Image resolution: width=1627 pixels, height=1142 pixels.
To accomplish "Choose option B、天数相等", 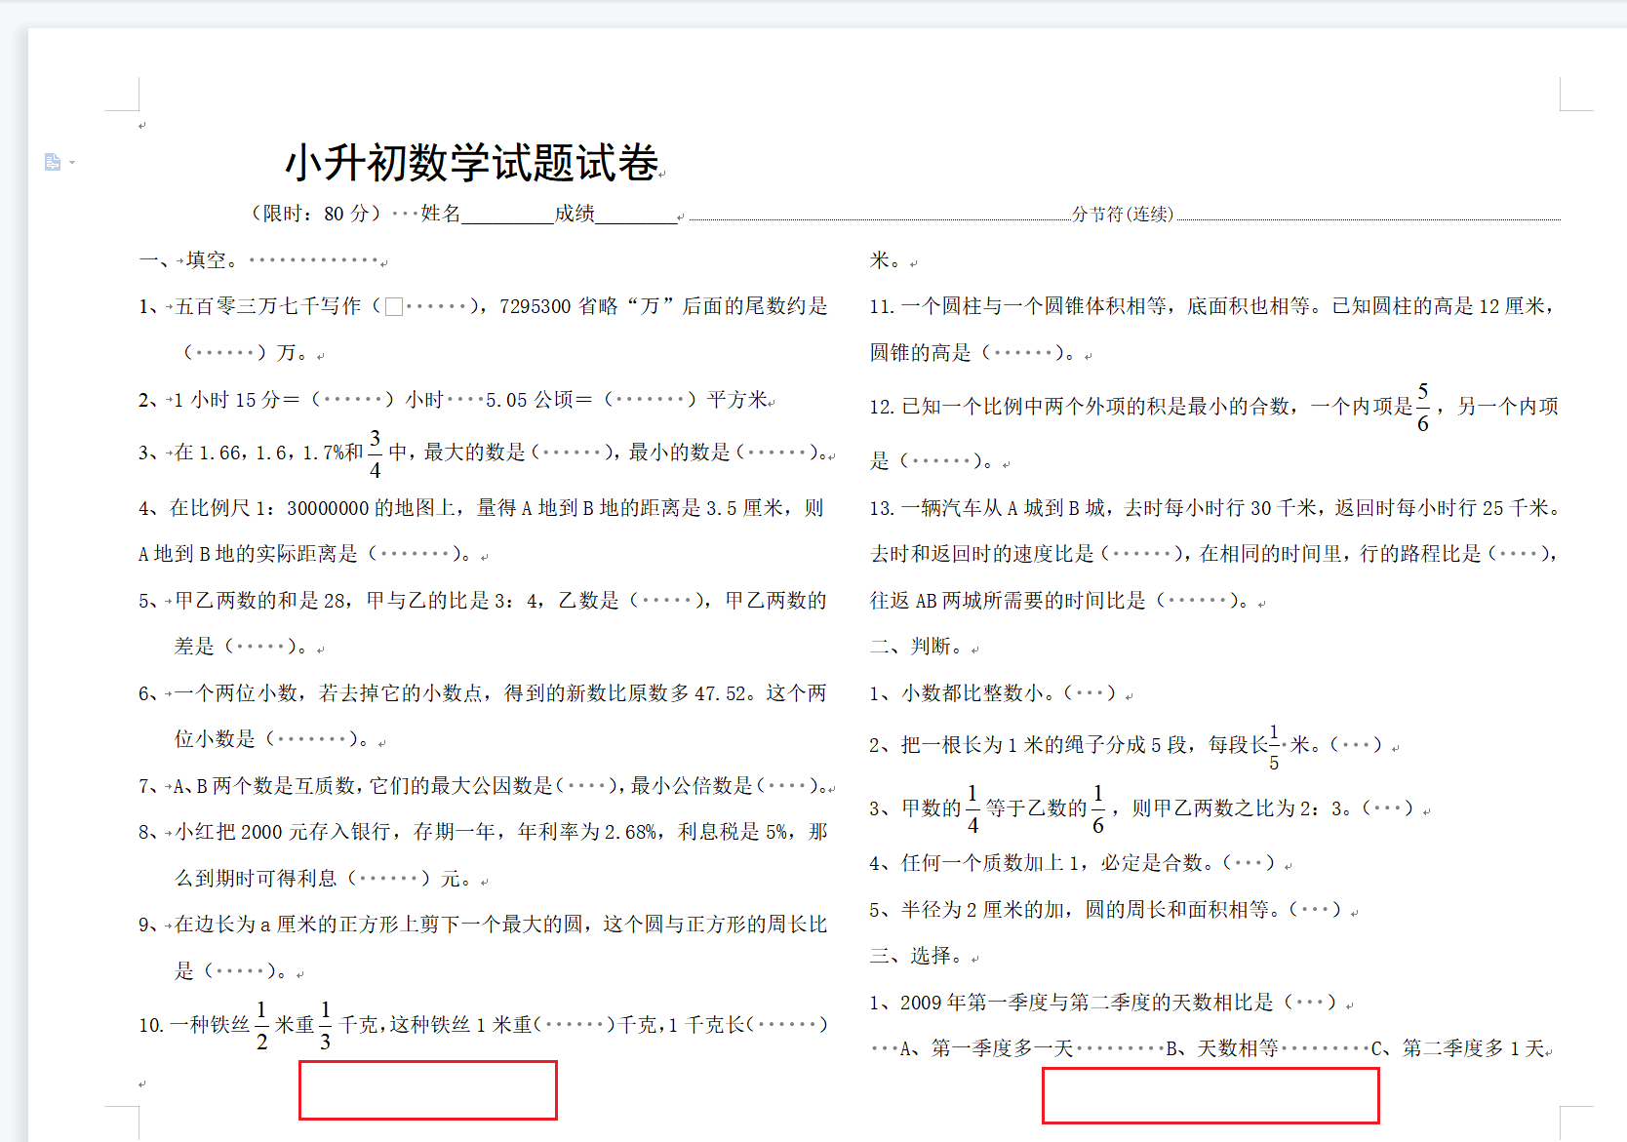I will click(x=1222, y=1048).
